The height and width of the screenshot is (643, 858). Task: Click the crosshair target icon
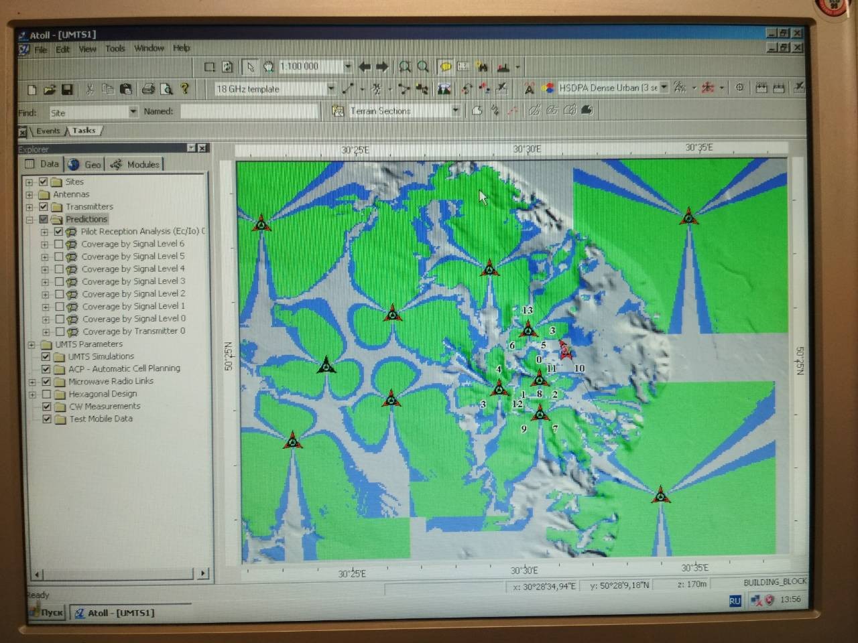click(739, 87)
